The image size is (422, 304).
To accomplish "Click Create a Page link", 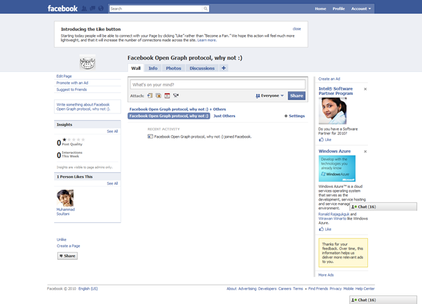I will pyautogui.click(x=69, y=246).
